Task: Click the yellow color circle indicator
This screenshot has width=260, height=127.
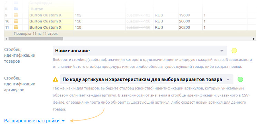Action: coord(234,51)
